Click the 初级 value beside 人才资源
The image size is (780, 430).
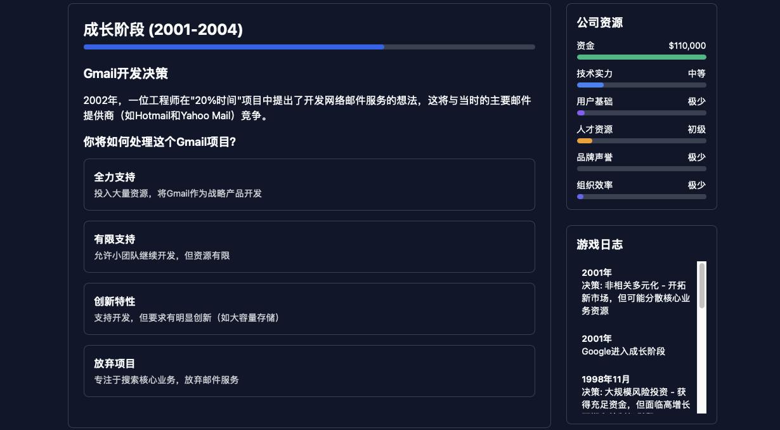tap(697, 129)
